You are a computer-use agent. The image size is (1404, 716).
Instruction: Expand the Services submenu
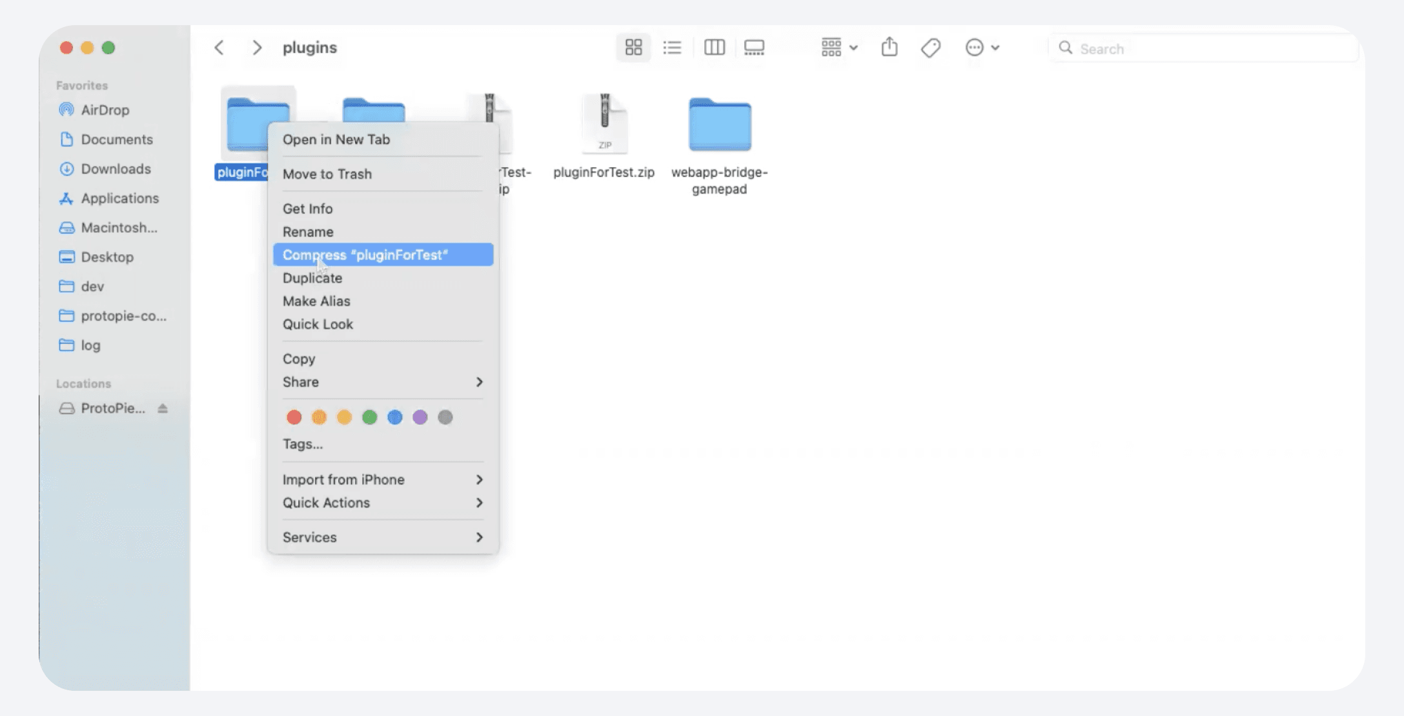click(382, 537)
